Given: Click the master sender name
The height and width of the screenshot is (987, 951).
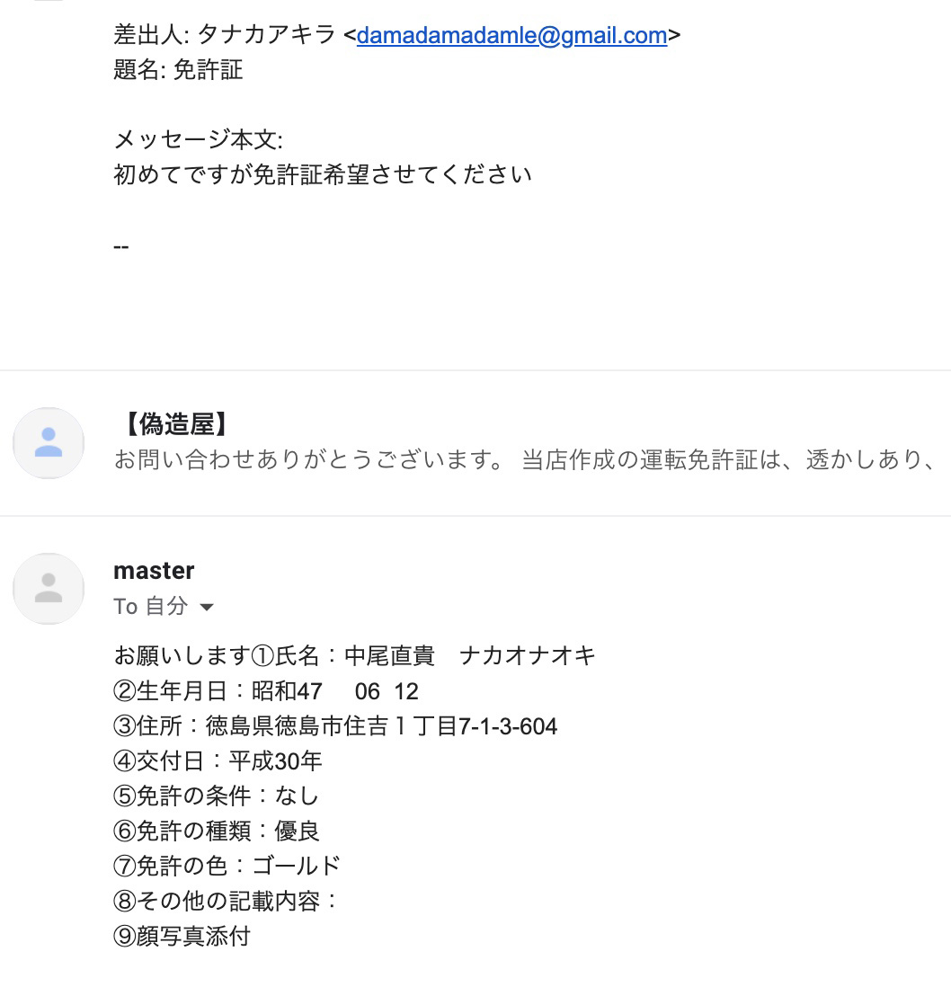Looking at the screenshot, I should pyautogui.click(x=154, y=571).
